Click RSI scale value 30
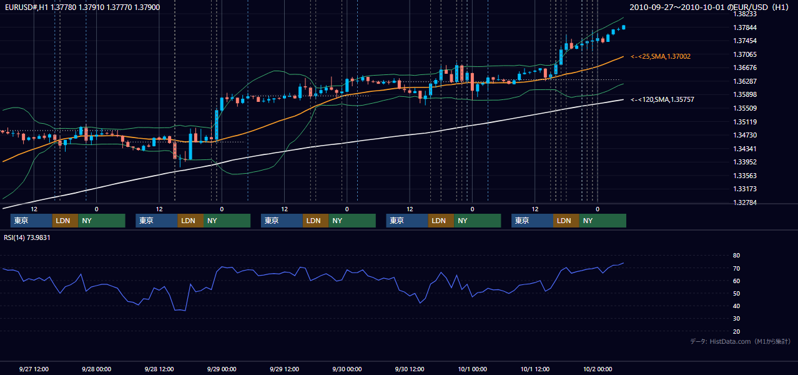This screenshot has height=375, width=798. pyautogui.click(x=736, y=318)
